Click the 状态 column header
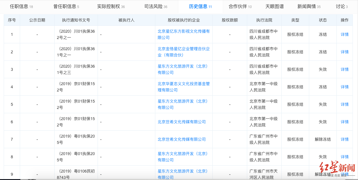This screenshot has height=180, width=358. (x=323, y=20)
